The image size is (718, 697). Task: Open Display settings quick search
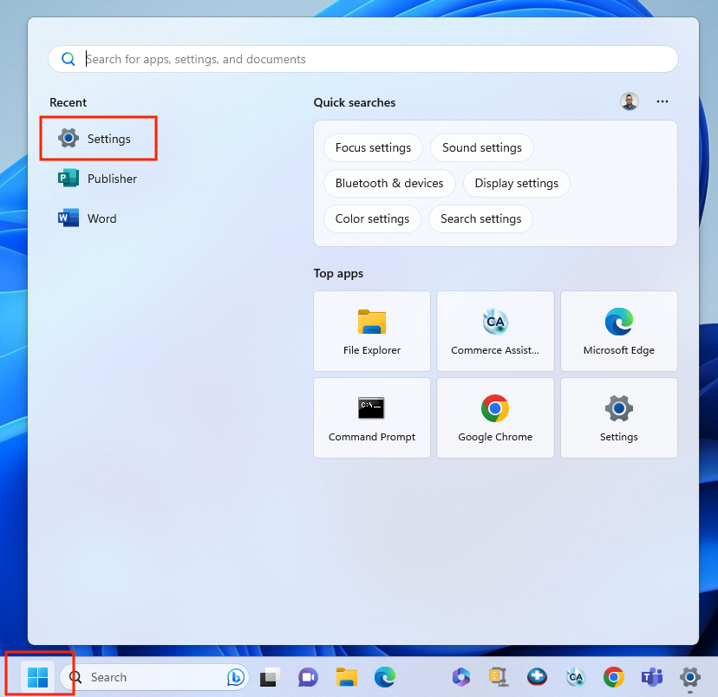[516, 183]
